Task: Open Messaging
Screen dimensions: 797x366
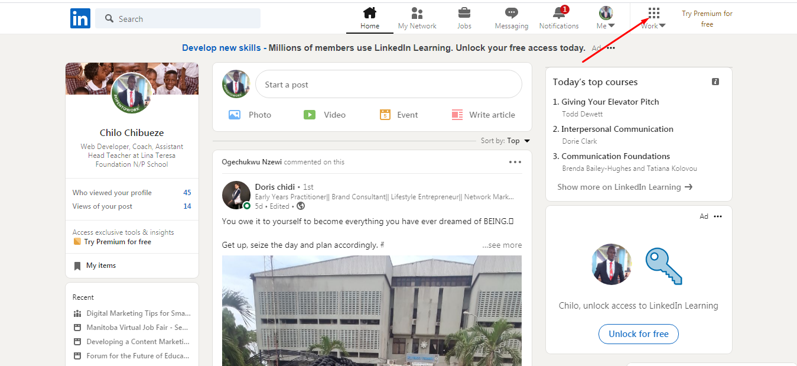Action: pos(512,18)
